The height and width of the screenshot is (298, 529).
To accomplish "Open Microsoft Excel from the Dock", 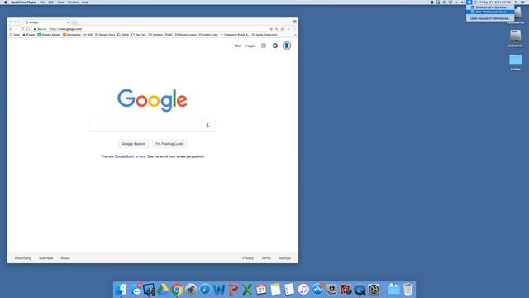I will (247, 290).
